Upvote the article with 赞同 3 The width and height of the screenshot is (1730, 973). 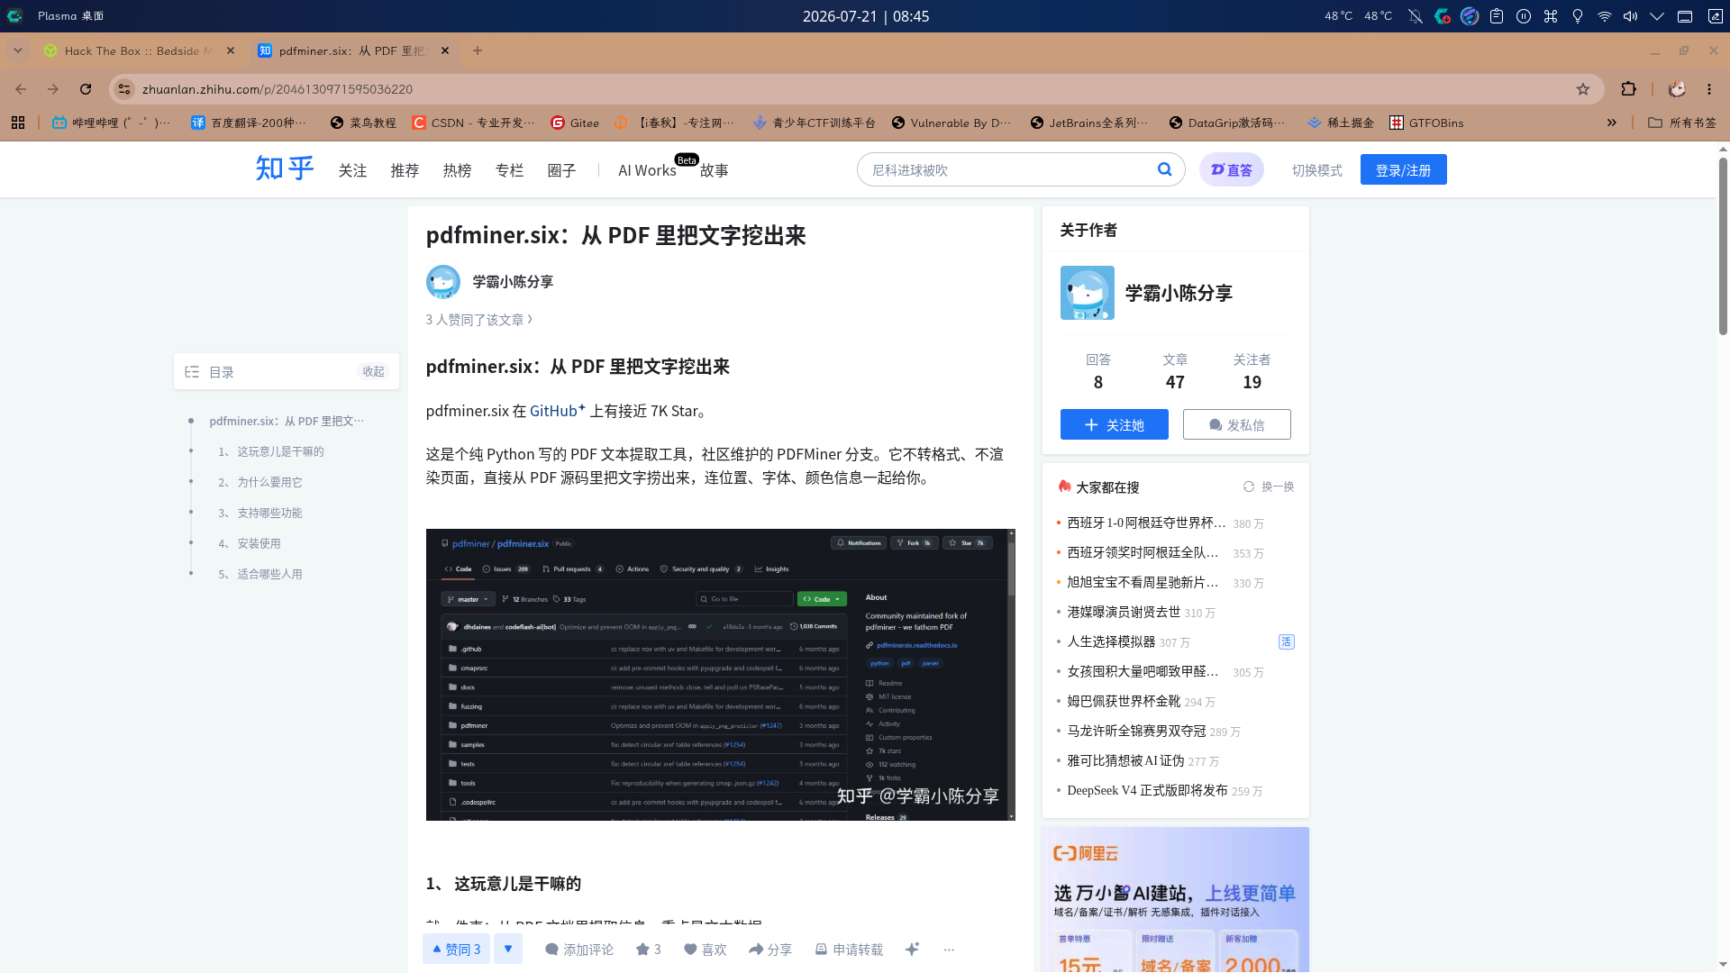456,949
